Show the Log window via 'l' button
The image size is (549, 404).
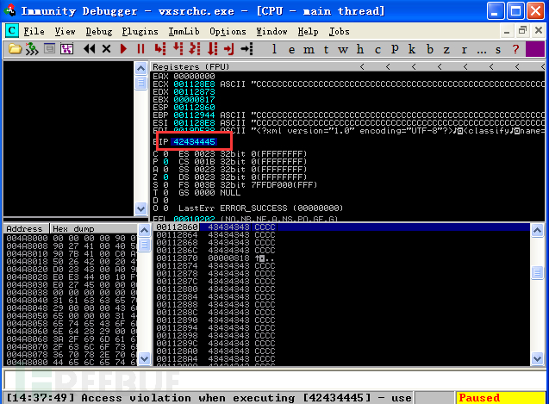click(x=274, y=49)
